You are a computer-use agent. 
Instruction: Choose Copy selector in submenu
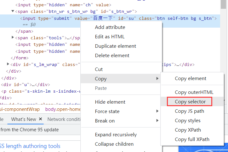point(190,102)
